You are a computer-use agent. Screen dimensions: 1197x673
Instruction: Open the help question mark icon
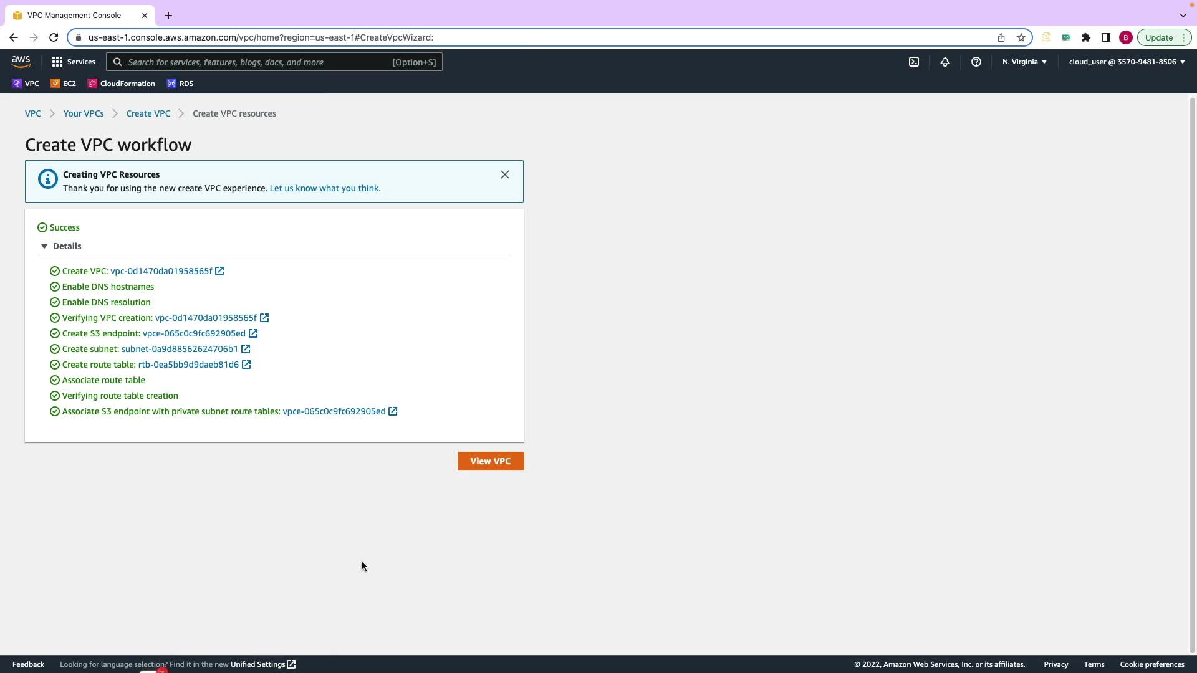pos(976,62)
